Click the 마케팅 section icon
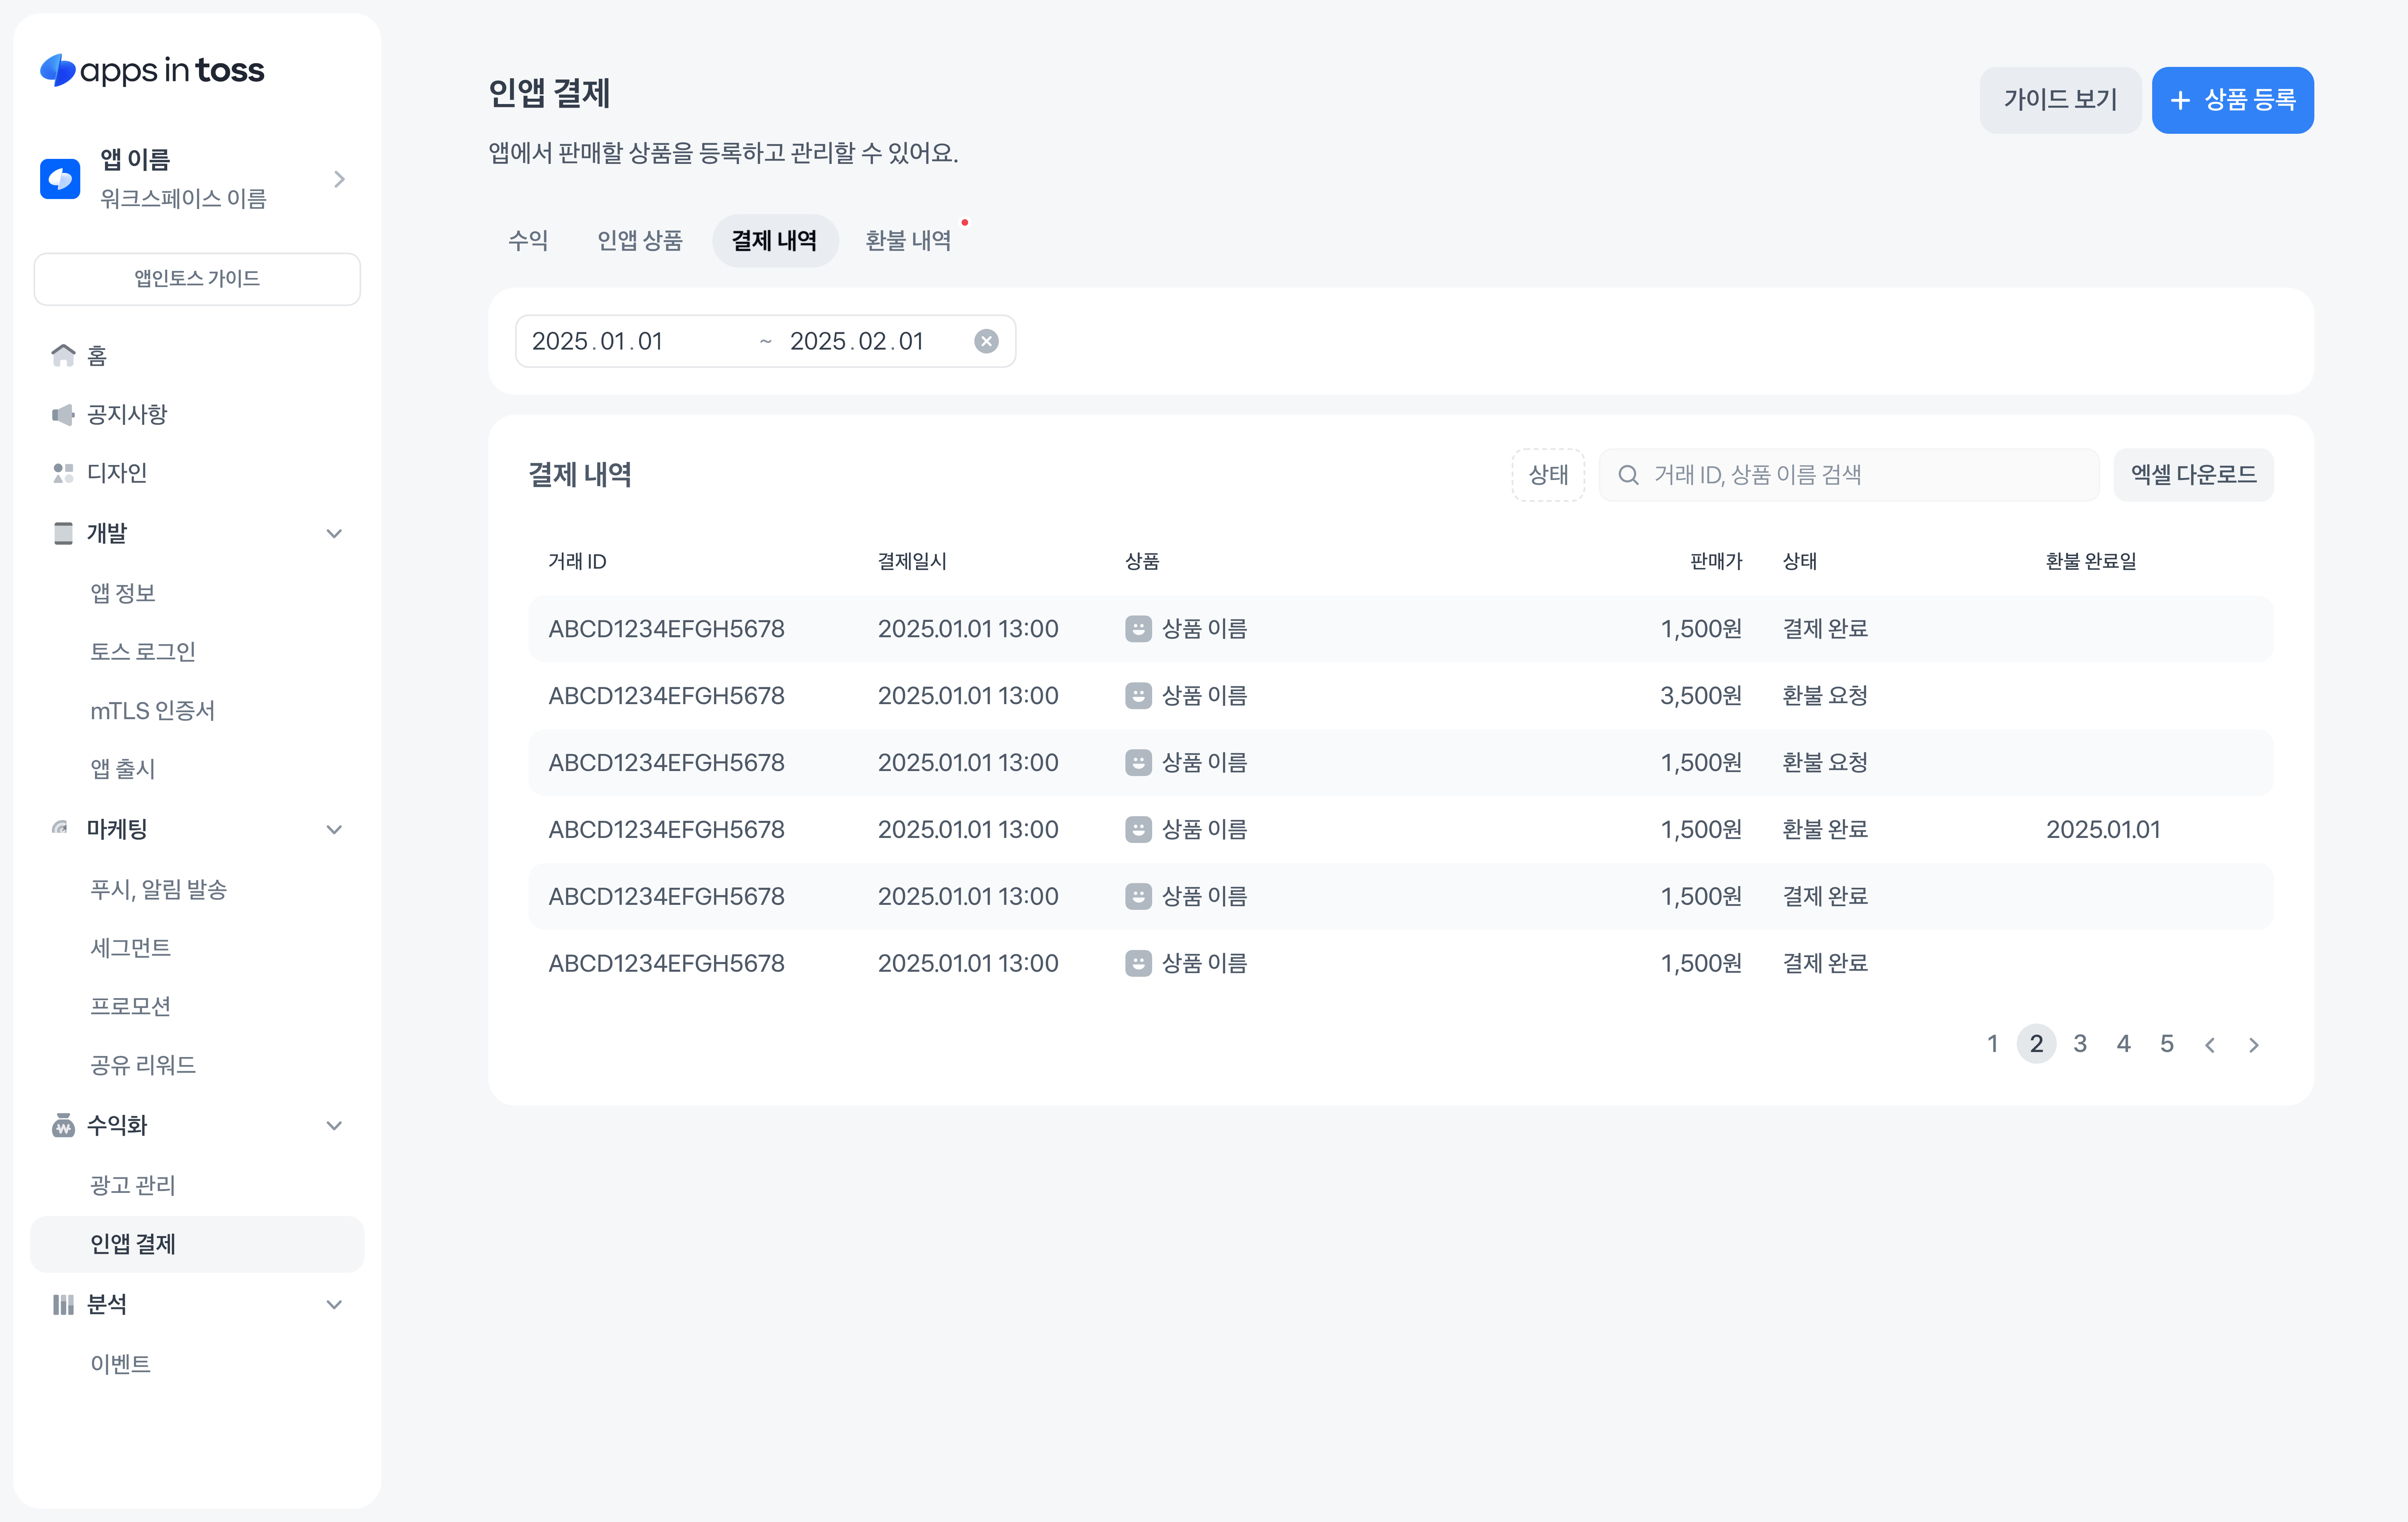 coord(60,828)
